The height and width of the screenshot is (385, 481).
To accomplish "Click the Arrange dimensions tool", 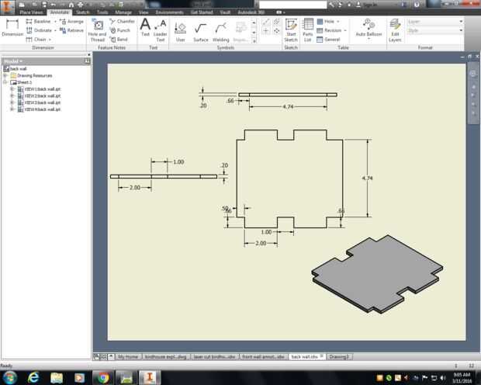I will coord(72,22).
